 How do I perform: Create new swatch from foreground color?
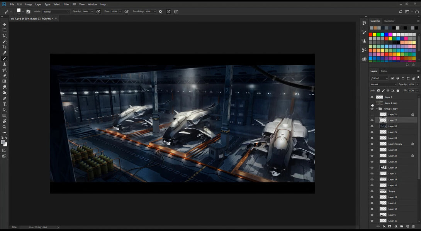tap(407, 65)
